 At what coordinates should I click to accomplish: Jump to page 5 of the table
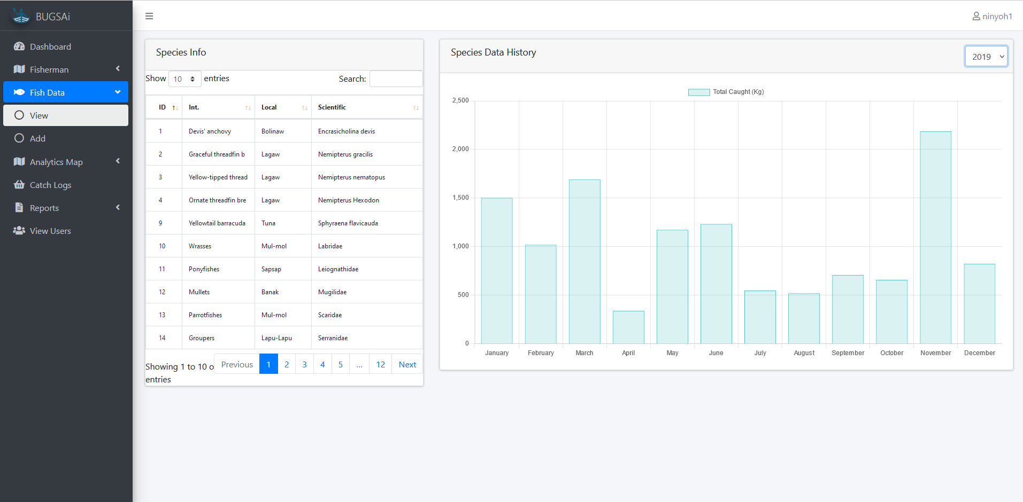[340, 364]
